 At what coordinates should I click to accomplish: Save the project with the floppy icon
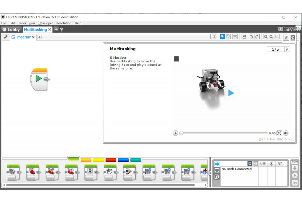244,36
